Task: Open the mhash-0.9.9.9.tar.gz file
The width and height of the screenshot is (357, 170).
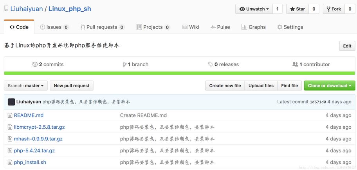Action: 38,139
